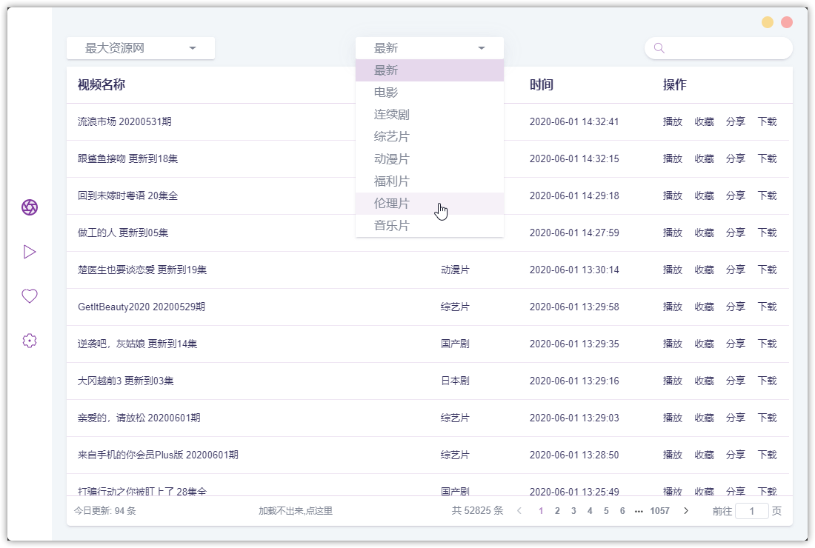Choose 音乐片 in the dropdown list
This screenshot has width=815, height=548.
coord(392,226)
